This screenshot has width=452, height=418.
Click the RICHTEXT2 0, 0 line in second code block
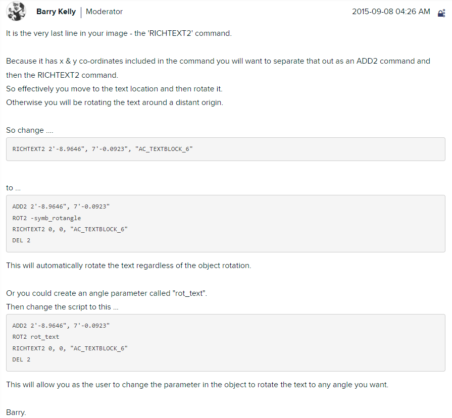pyautogui.click(x=70, y=229)
